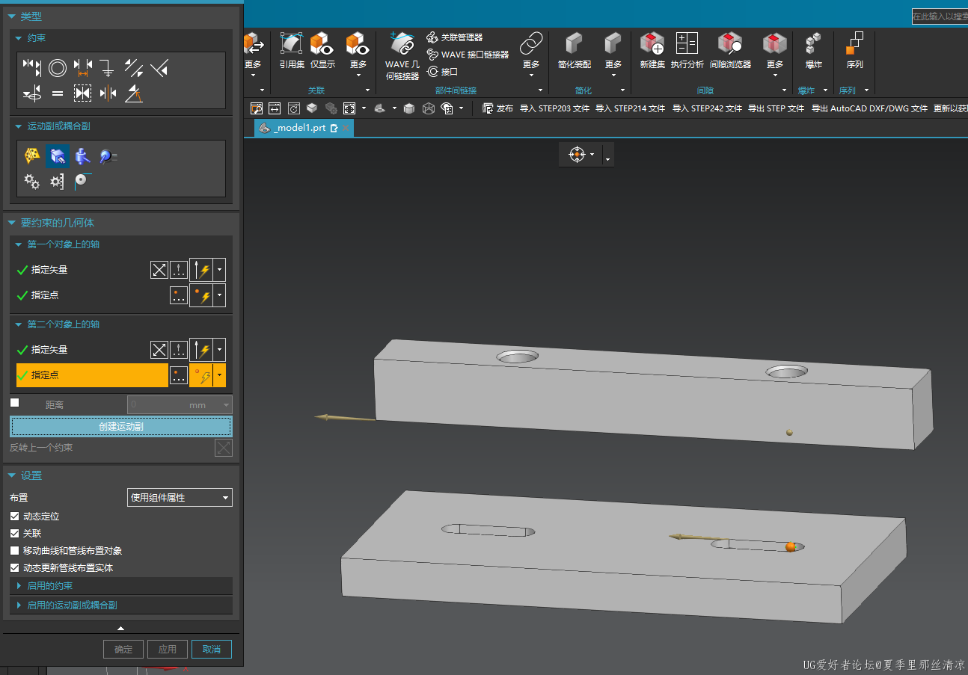Select the Bond constraint icon
The width and height of the screenshot is (968, 675).
click(x=82, y=93)
